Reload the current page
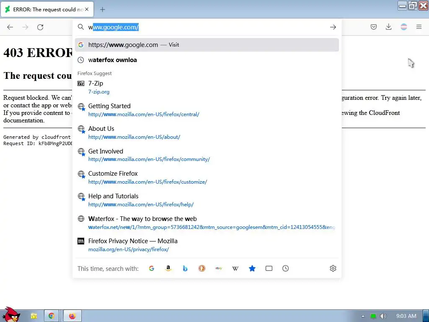Image resolution: width=429 pixels, height=322 pixels. 40,27
